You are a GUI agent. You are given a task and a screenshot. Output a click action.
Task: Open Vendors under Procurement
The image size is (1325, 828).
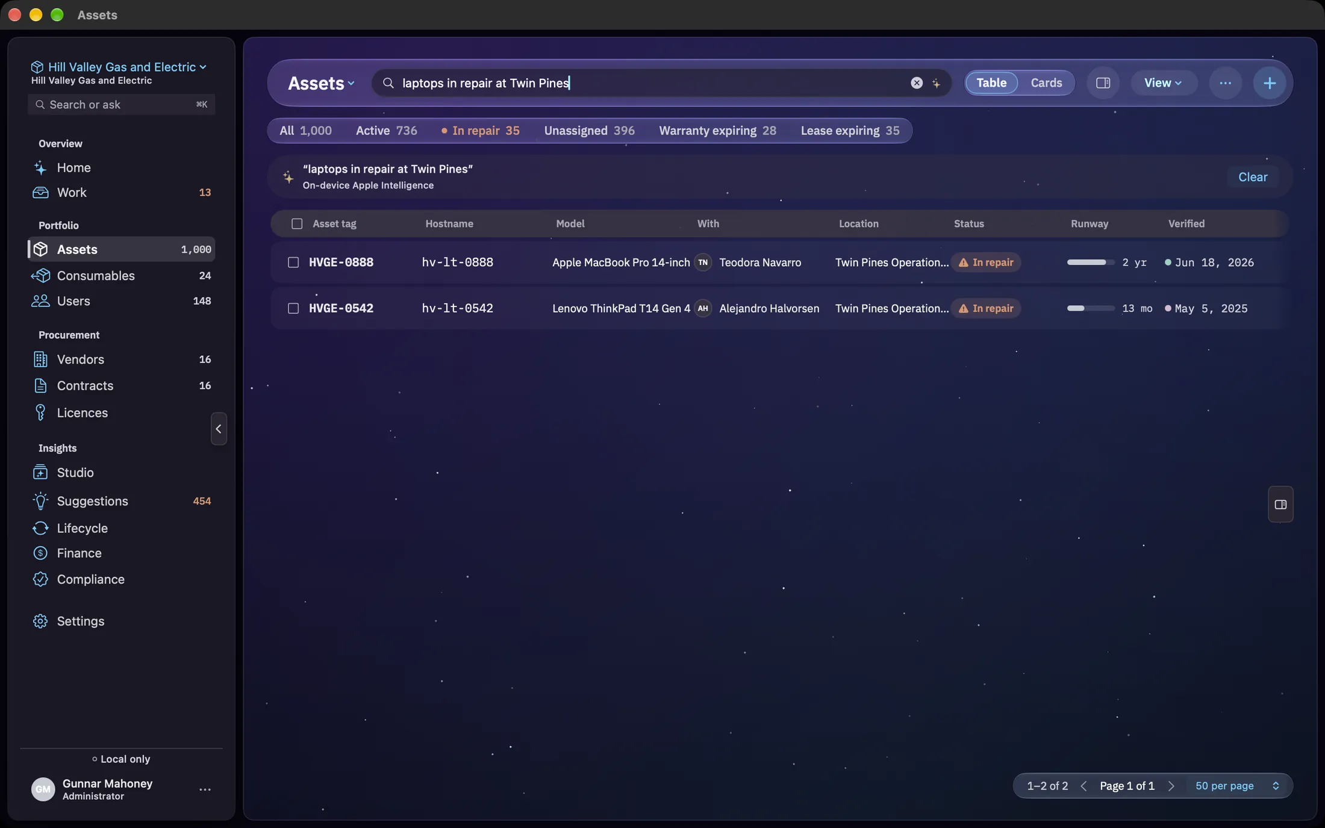click(x=121, y=359)
